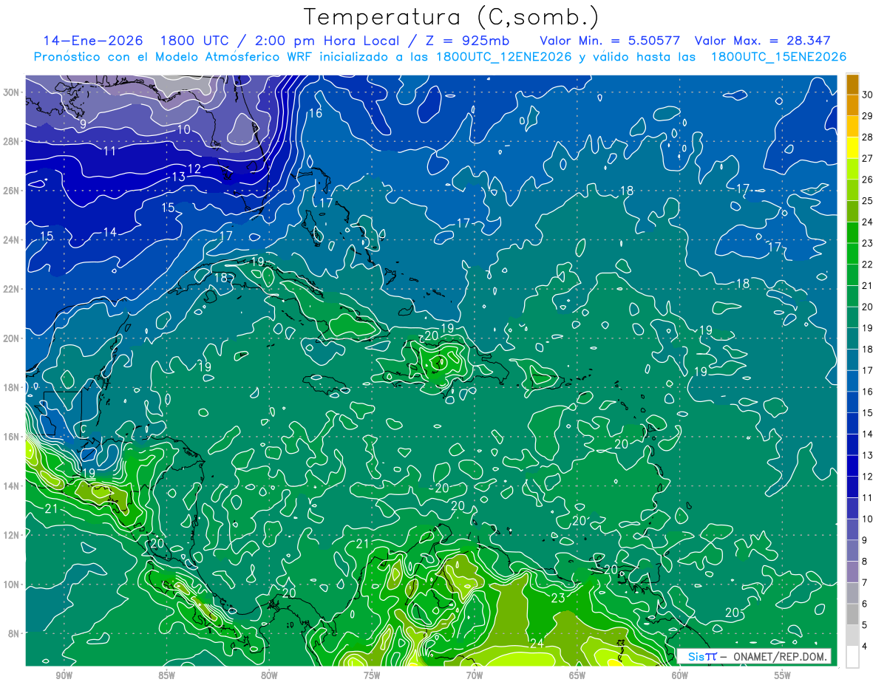
Task: Click the map contour label 9
Action: click(84, 123)
